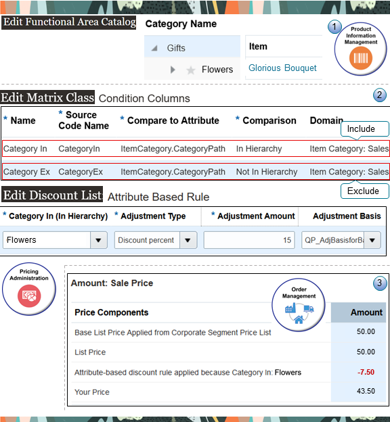Click the Price Components header
Image resolution: width=390 pixels, height=422 pixels.
[x=111, y=312]
